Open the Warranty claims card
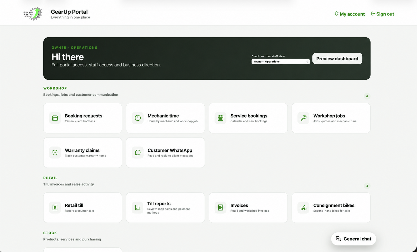The width and height of the screenshot is (417, 252). [x=83, y=152]
